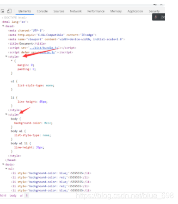Collapse the second style element
The width and height of the screenshot is (178, 204).
6,114
